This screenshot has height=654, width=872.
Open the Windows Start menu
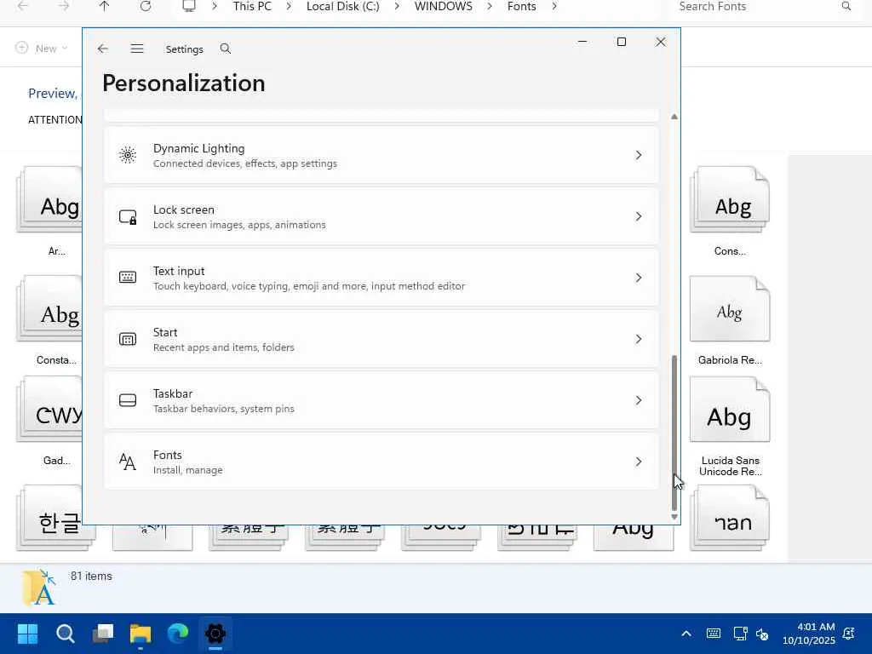[27, 634]
